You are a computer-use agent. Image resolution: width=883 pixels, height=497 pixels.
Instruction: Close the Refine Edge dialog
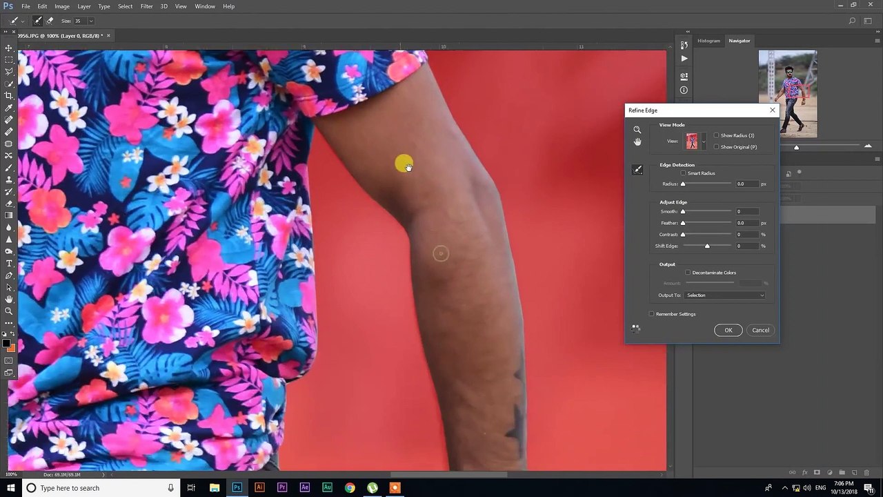pyautogui.click(x=773, y=110)
